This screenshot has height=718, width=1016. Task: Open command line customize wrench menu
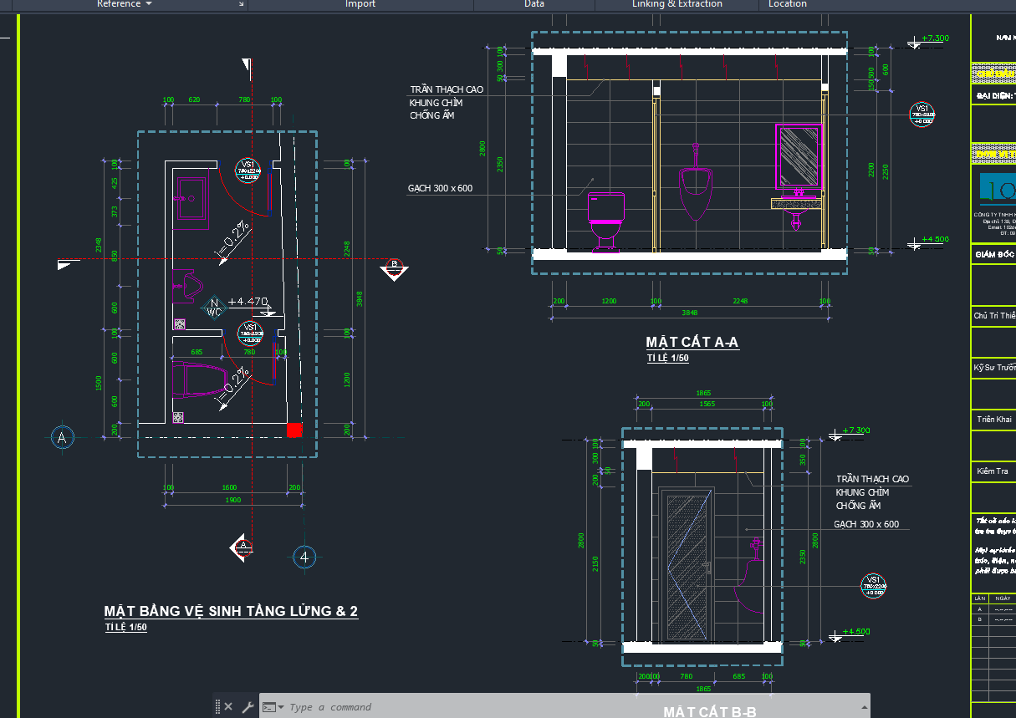pos(248,706)
